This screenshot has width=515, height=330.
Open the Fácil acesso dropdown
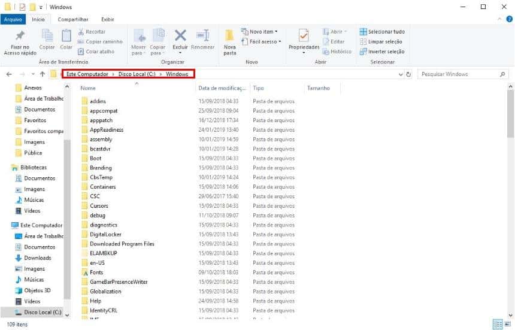coord(261,42)
